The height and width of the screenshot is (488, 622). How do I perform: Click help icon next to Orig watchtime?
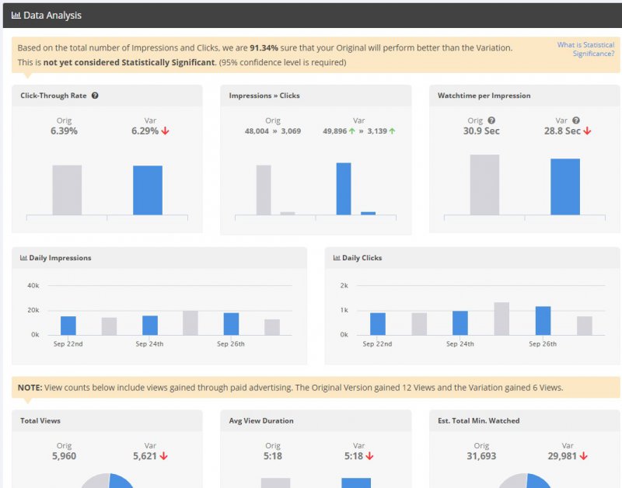491,120
